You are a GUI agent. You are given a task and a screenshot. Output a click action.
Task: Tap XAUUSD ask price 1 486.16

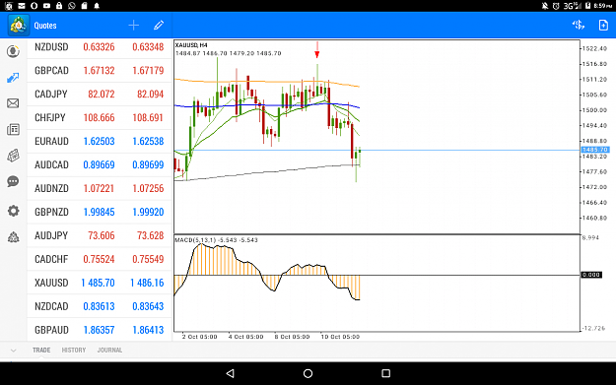(147, 283)
